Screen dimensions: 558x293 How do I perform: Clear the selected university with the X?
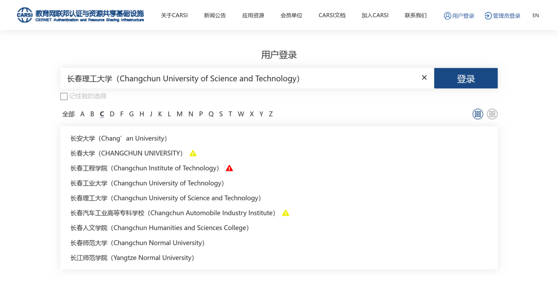pyautogui.click(x=424, y=78)
